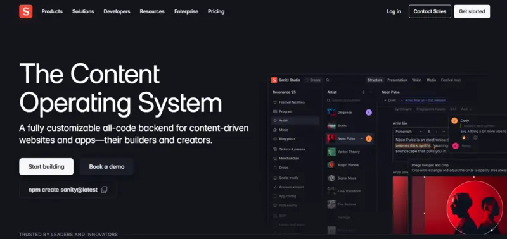The width and height of the screenshot is (507, 239).
Task: Click the Log in link
Action: click(394, 11)
